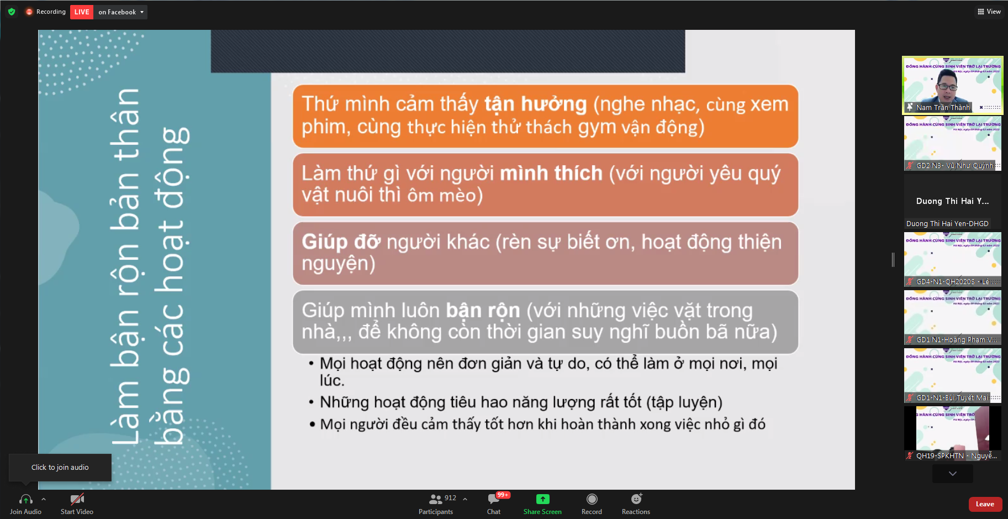Open the View layout menu

point(989,12)
